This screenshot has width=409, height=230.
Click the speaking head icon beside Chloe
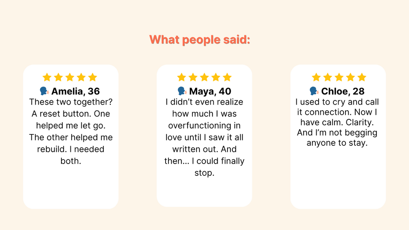point(314,91)
